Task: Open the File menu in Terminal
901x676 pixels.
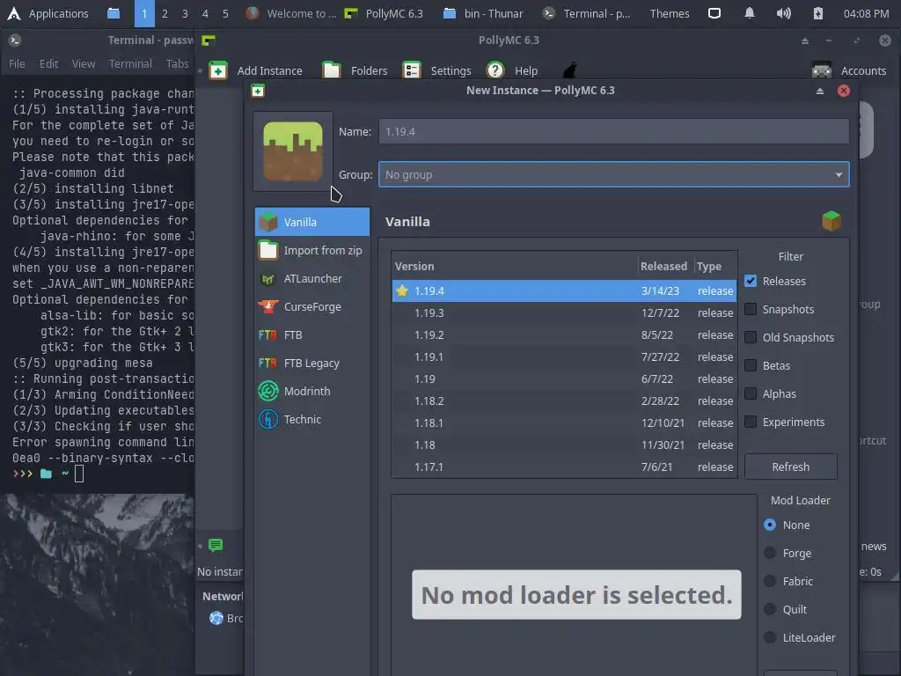Action: [17, 63]
